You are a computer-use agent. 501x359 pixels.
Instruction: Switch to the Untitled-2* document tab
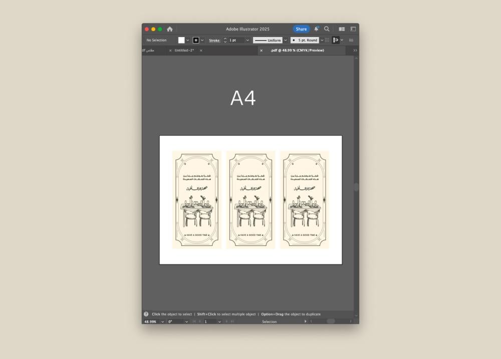click(184, 51)
